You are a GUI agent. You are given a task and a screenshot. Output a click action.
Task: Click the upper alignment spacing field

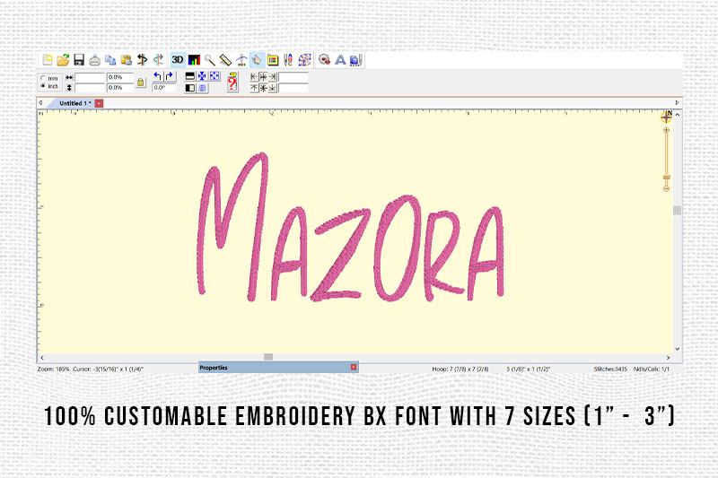[293, 77]
